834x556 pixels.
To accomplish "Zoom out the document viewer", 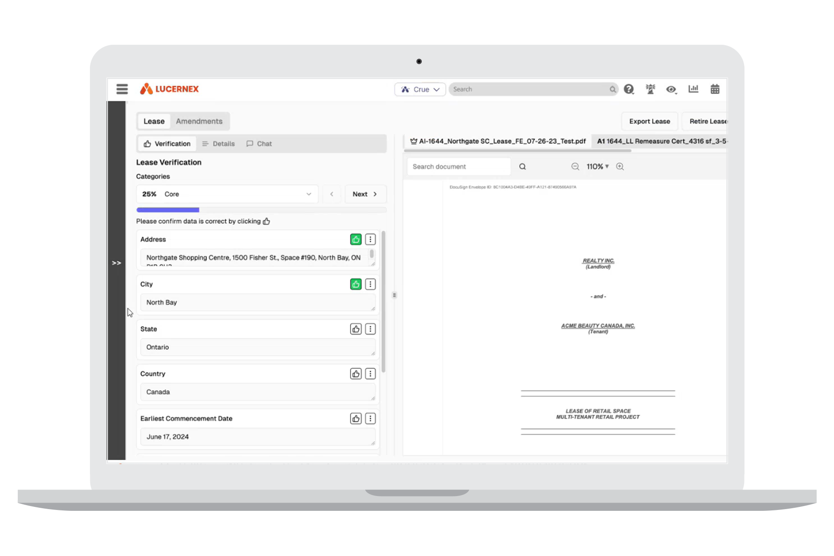I will pyautogui.click(x=575, y=166).
